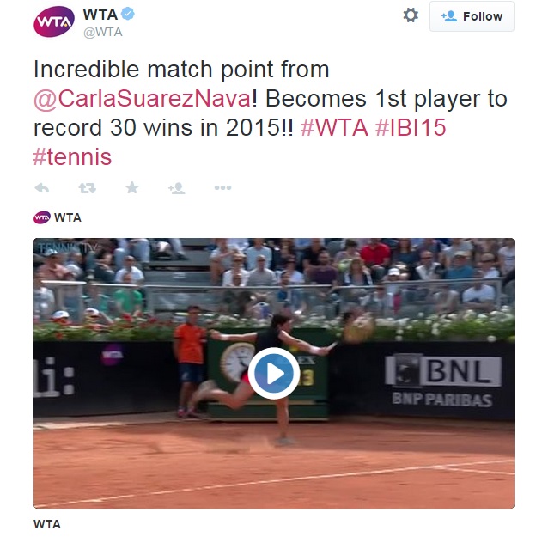The image size is (548, 537).
Task: Click WTA source label above video
Action: [x=68, y=217]
